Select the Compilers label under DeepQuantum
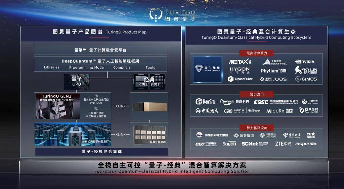This screenshot has height=189, width=344. click(122, 67)
